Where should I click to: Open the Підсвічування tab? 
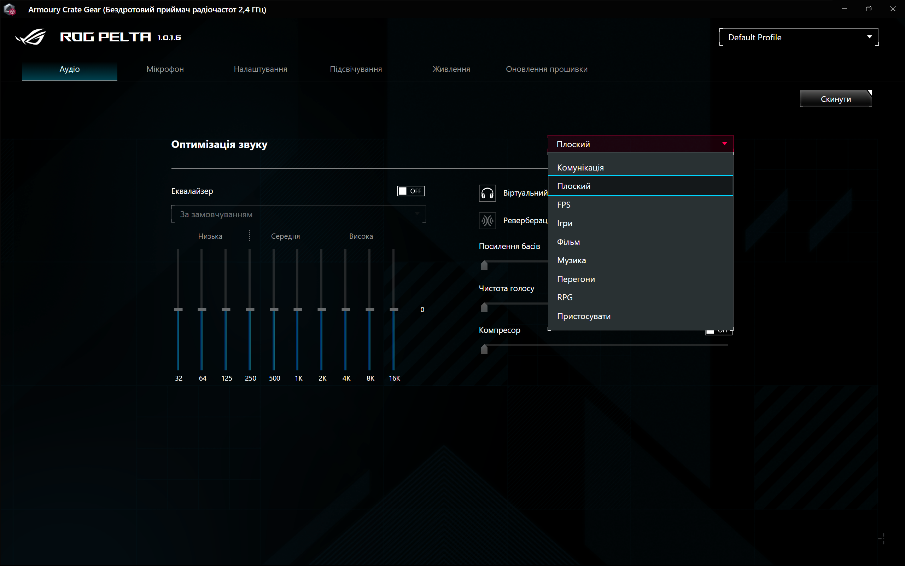pyautogui.click(x=356, y=69)
